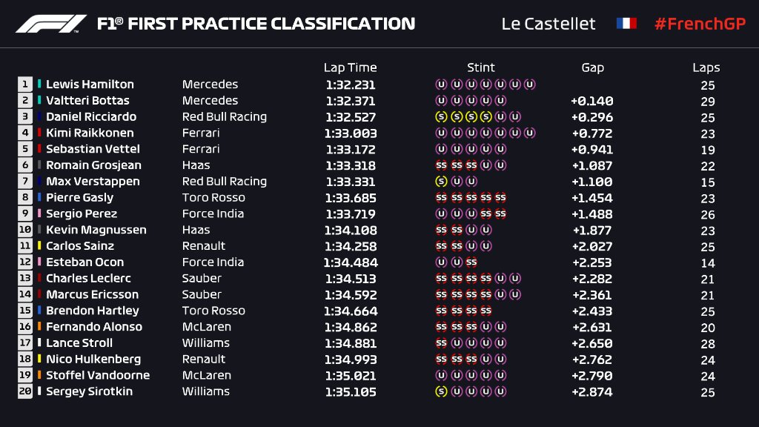759x427 pixels.
Task: Click the orange color bar beside Fernando Alonso
Action: (39, 327)
